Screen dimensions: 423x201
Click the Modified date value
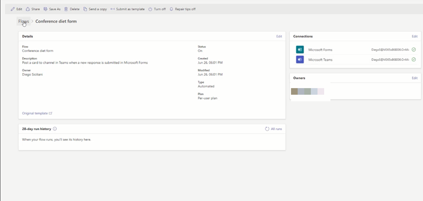pos(210,75)
